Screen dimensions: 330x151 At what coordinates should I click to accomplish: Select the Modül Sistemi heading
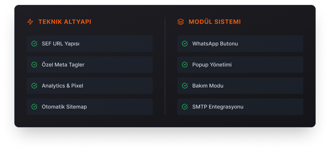(x=215, y=22)
